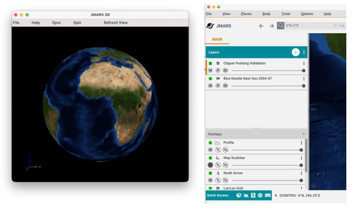Click Sync in JMARS 3D window
The height and width of the screenshot is (209, 360).
(x=56, y=23)
